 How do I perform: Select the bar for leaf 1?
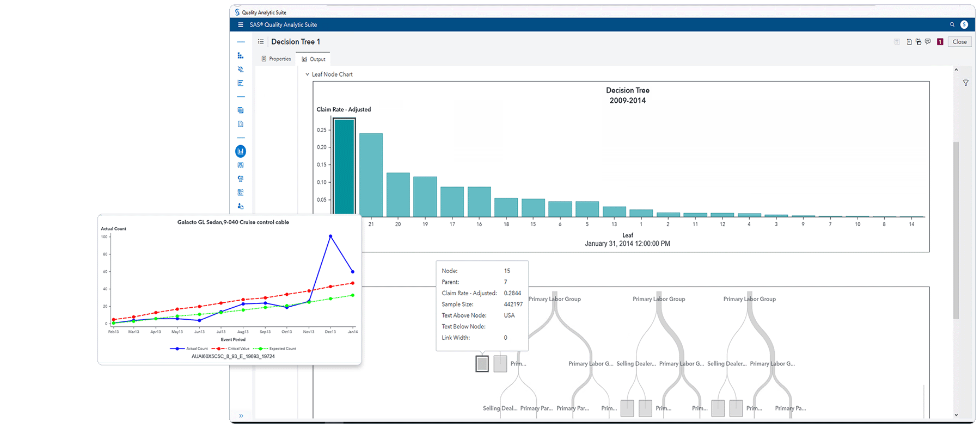(641, 214)
